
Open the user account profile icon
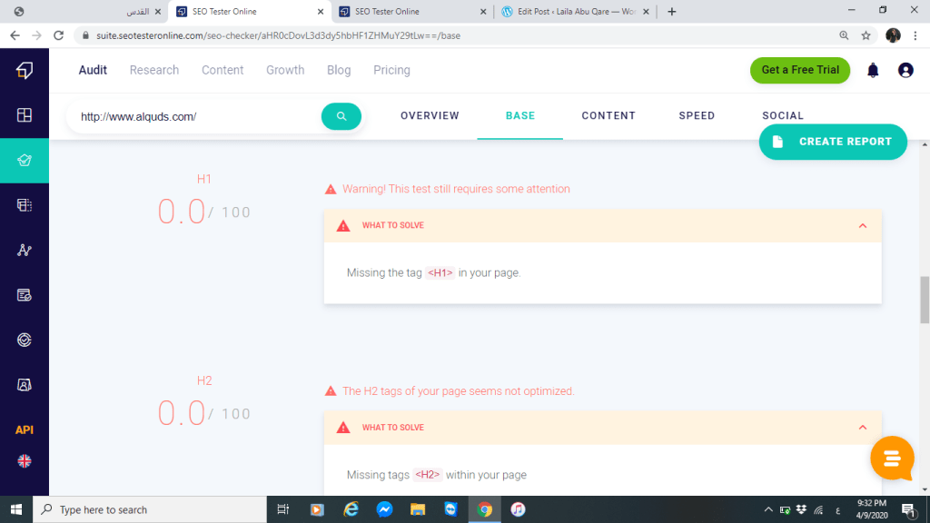pos(905,71)
